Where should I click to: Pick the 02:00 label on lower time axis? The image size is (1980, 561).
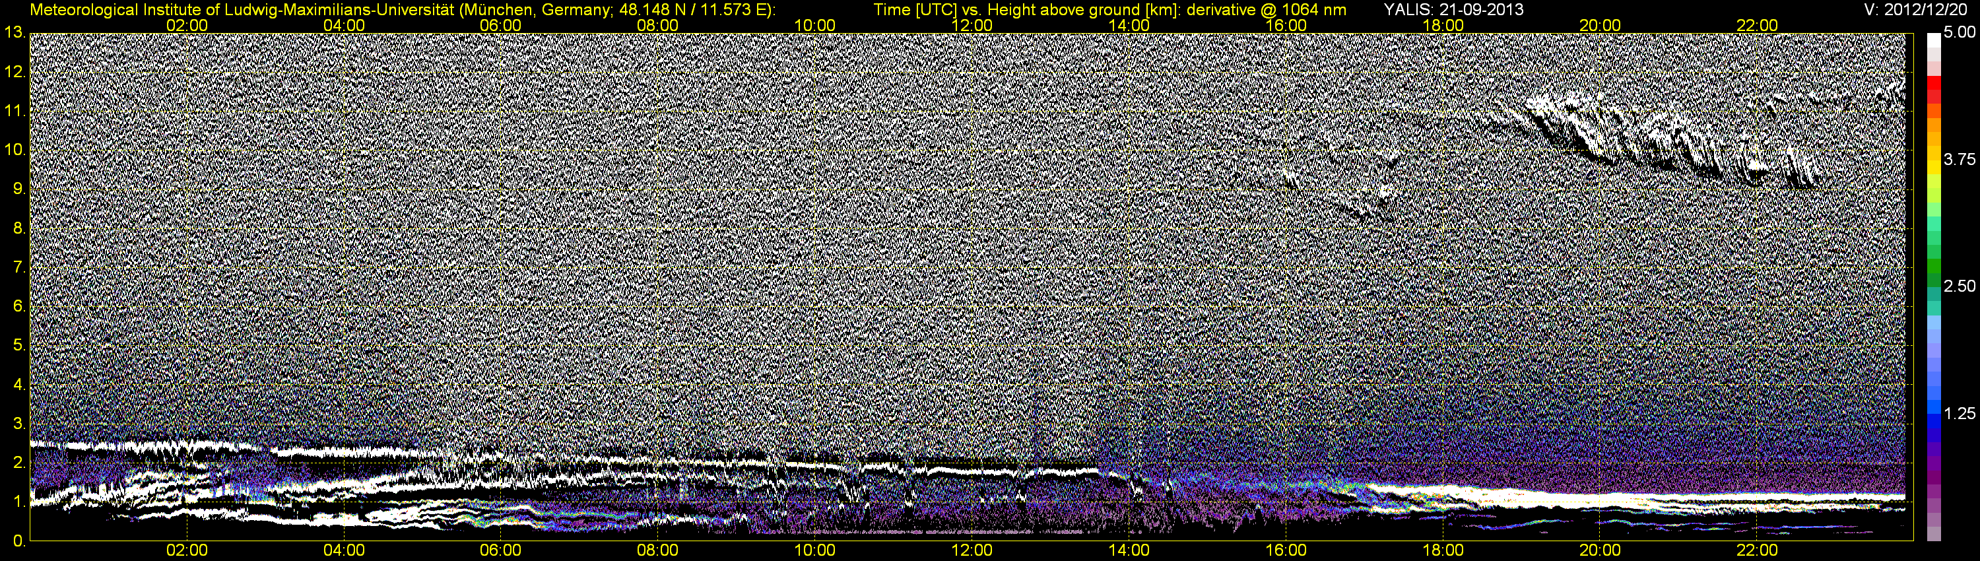187,551
